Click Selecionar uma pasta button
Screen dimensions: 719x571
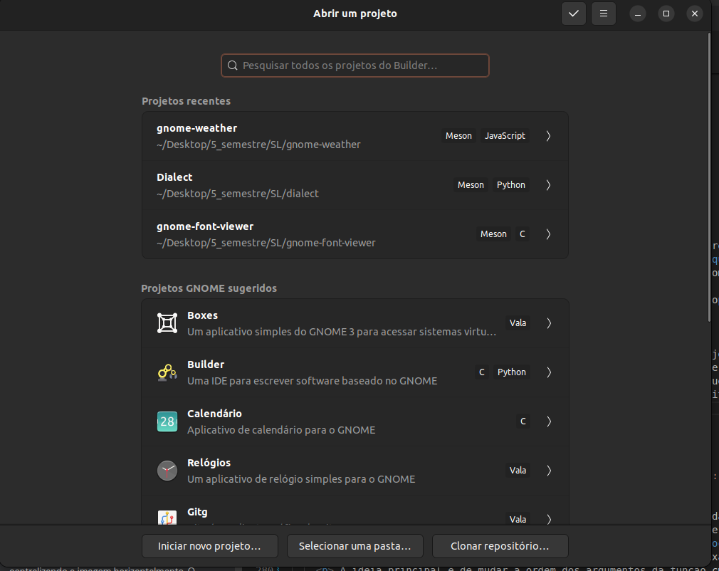(355, 547)
